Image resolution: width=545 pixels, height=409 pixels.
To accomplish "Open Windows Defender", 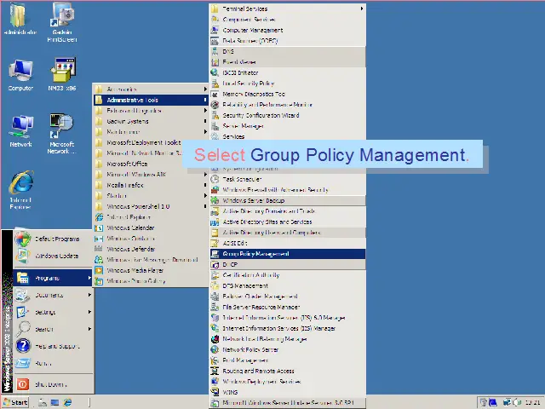I will coord(151,249).
